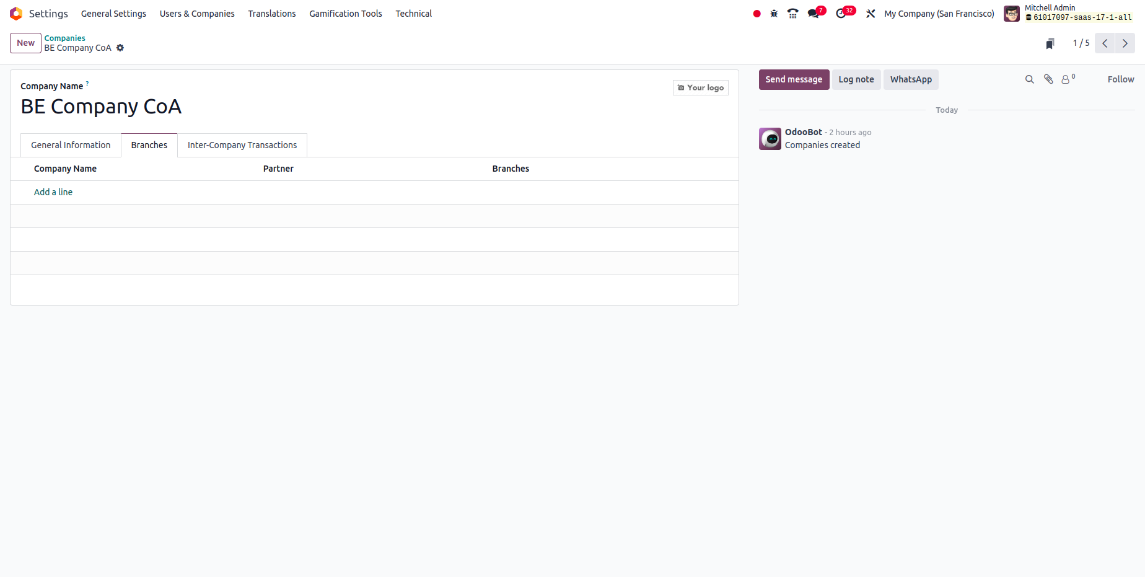This screenshot has width=1145, height=577.
Task: Switch to Inter-Company Transactions tab
Action: [242, 145]
